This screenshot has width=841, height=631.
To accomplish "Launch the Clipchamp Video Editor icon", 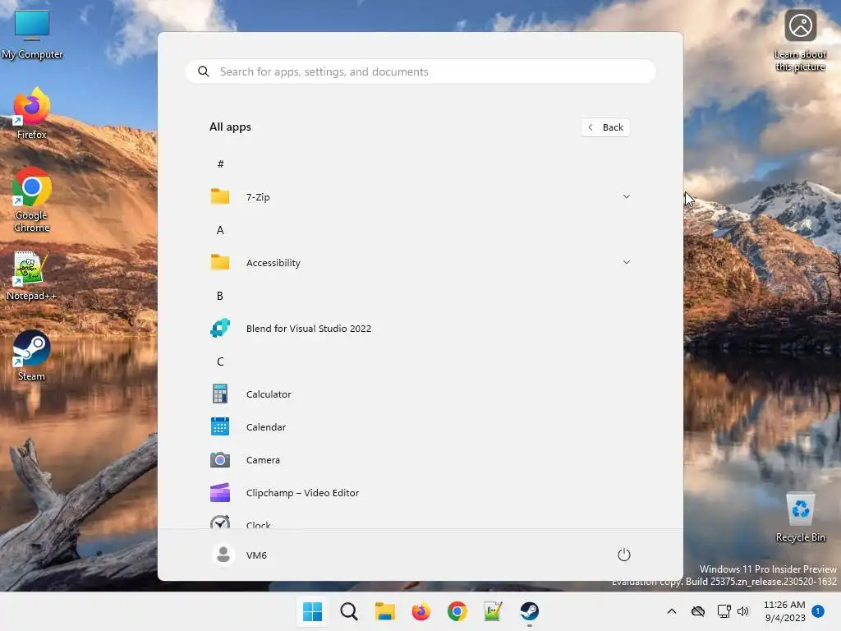I will pyautogui.click(x=220, y=493).
